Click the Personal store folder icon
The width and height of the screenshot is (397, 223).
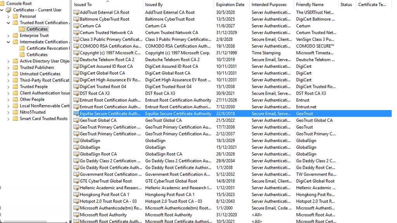click(x=16, y=16)
